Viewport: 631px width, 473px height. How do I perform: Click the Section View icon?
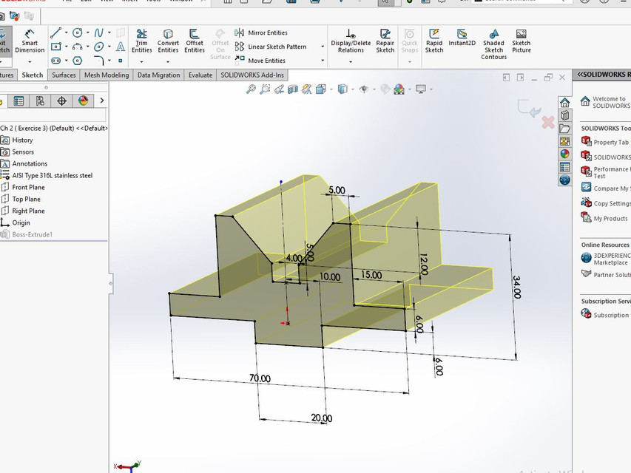[x=292, y=89]
